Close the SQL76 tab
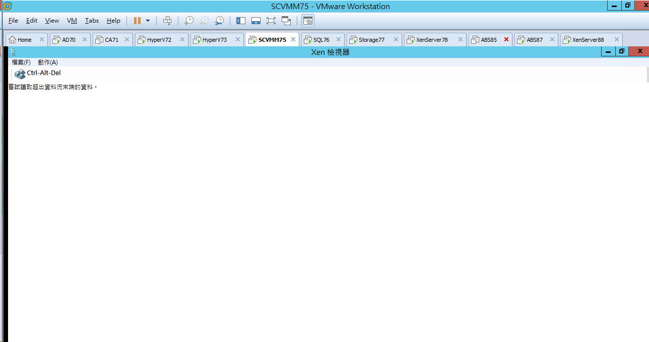 point(339,39)
